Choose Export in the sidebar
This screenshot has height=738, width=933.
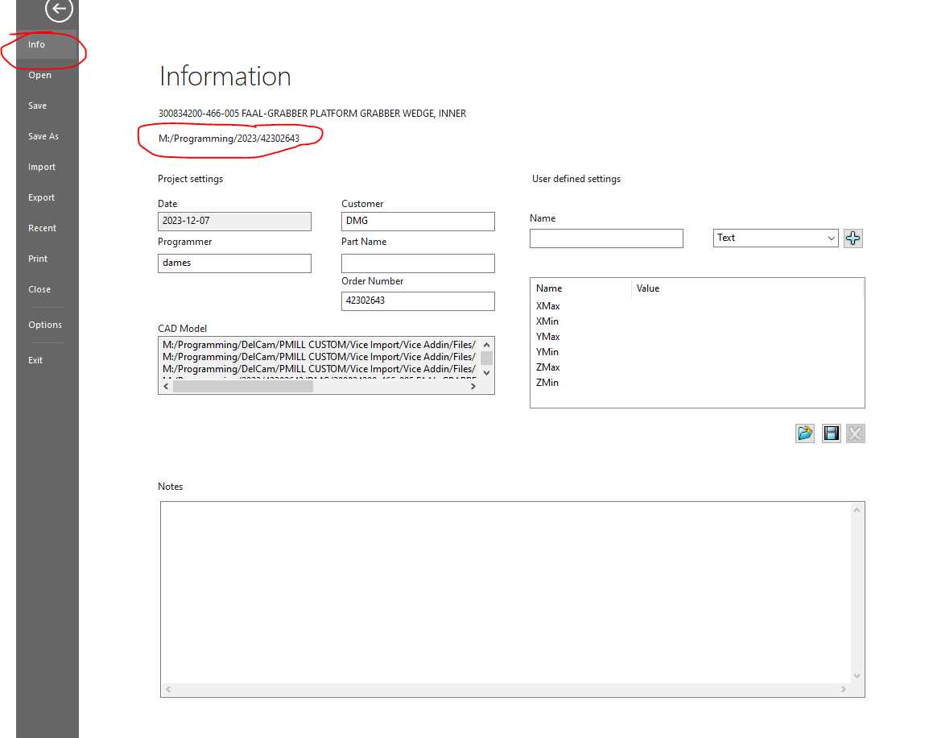click(41, 197)
